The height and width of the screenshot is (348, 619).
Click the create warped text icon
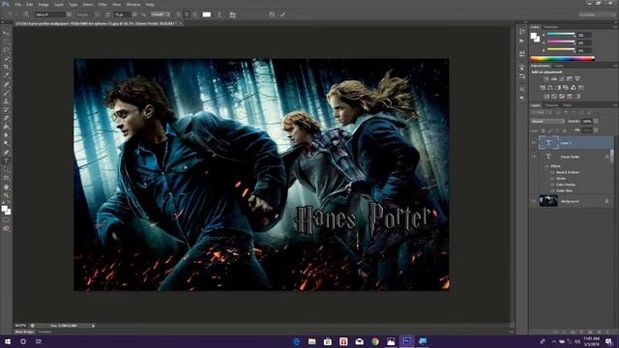point(220,14)
